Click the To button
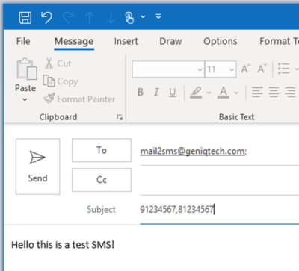Image resolution: width=299 pixels, height=271 pixels. pyautogui.click(x=102, y=150)
